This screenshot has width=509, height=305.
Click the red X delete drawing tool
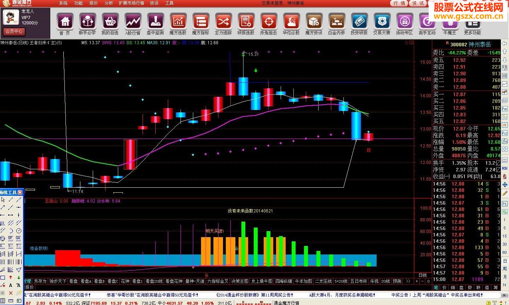(11, 293)
